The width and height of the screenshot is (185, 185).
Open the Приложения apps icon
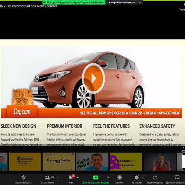click(x=155, y=178)
